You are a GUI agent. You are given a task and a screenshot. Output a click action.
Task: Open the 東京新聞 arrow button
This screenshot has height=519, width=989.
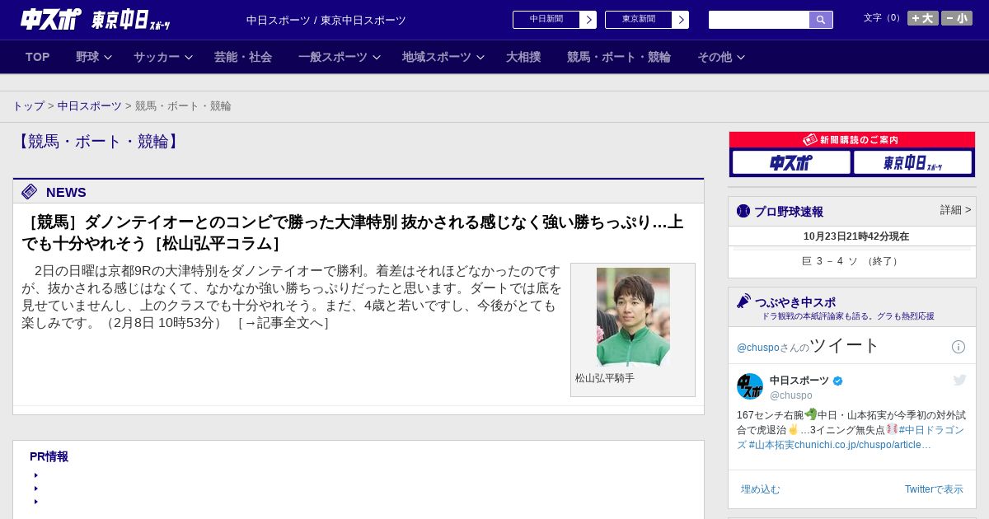coord(681,20)
